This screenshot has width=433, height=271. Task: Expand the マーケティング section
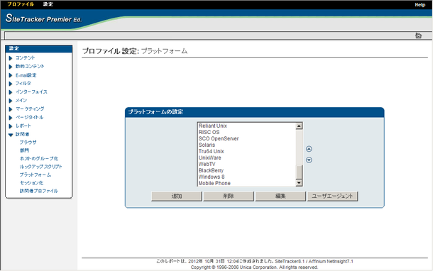coord(11,109)
